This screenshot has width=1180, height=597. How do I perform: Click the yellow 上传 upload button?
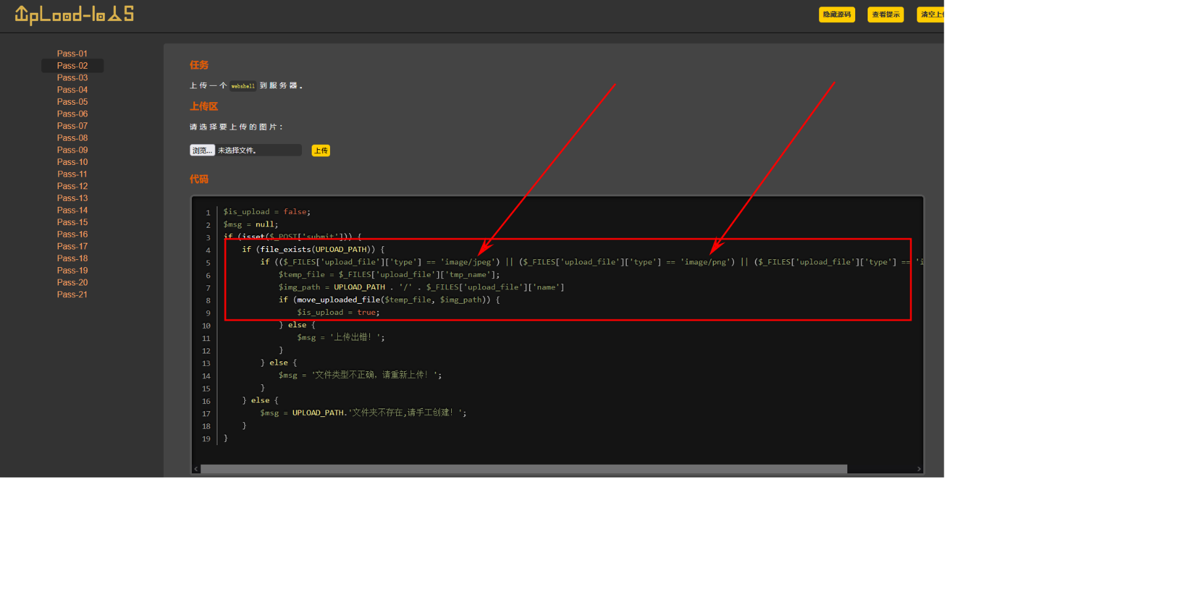321,151
